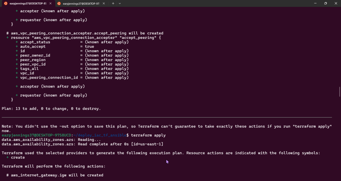Close the first terminal tab
341x181 pixels.
tap(51, 3)
